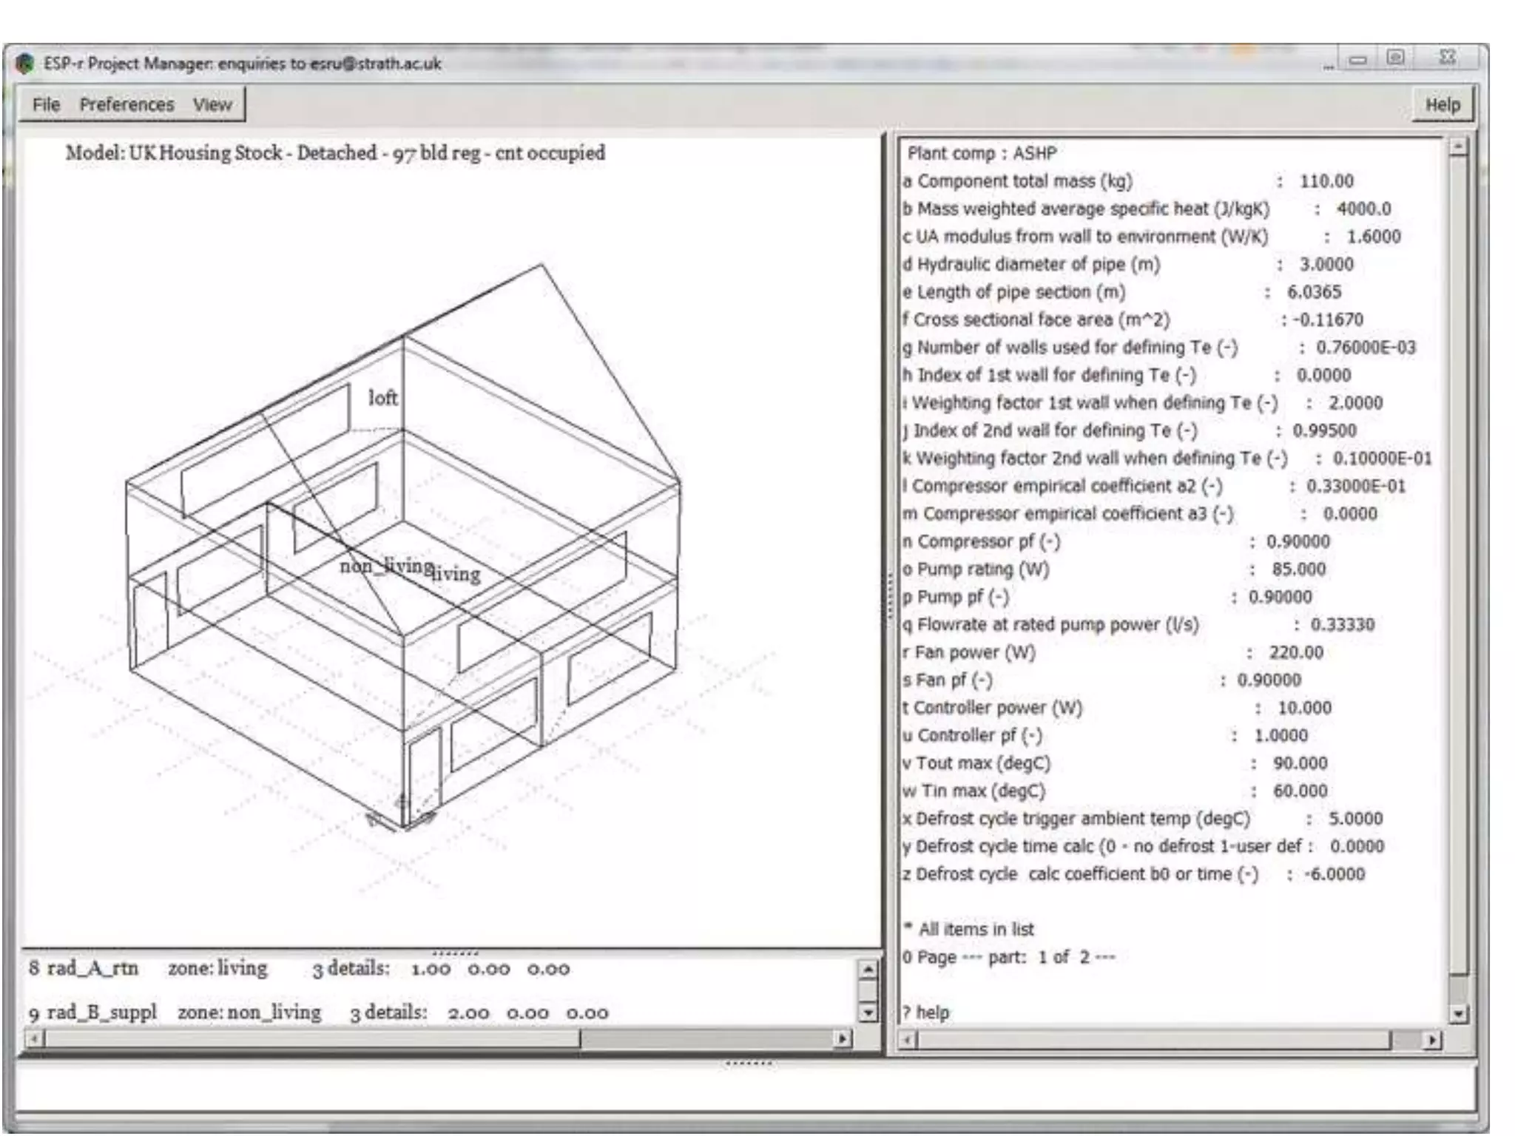Open the File menu
This screenshot has width=1515, height=1136.
click(46, 104)
